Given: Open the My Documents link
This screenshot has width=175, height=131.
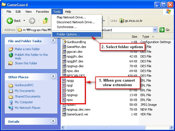Looking at the screenshot, I should (25, 91).
